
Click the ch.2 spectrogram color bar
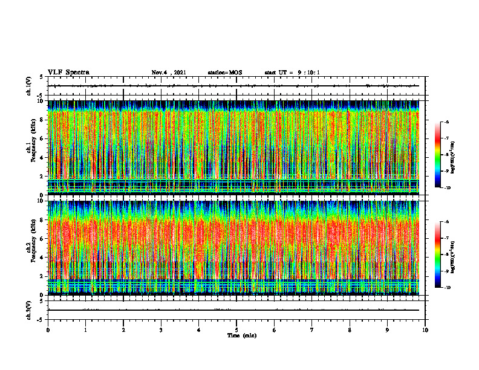pyautogui.click(x=437, y=255)
